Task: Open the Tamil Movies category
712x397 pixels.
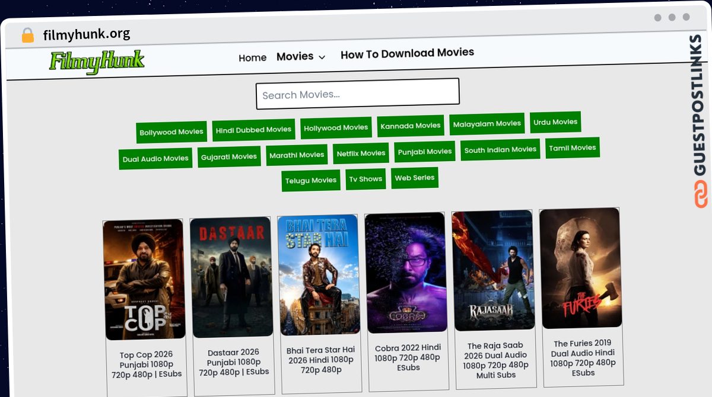Action: [573, 148]
